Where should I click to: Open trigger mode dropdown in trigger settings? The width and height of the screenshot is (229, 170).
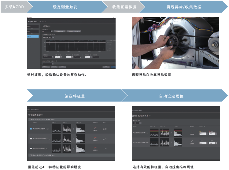(46, 31)
